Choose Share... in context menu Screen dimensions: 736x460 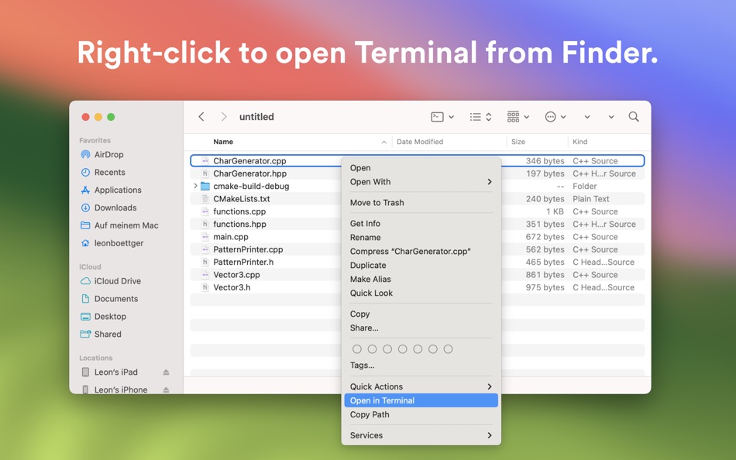point(421,328)
